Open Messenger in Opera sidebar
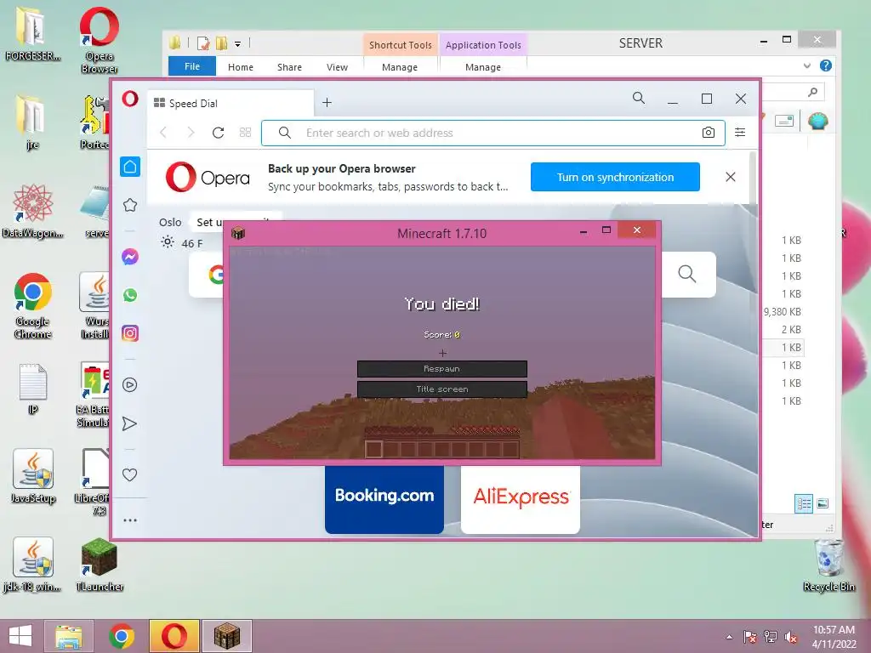The height and width of the screenshot is (653, 871). [130, 257]
